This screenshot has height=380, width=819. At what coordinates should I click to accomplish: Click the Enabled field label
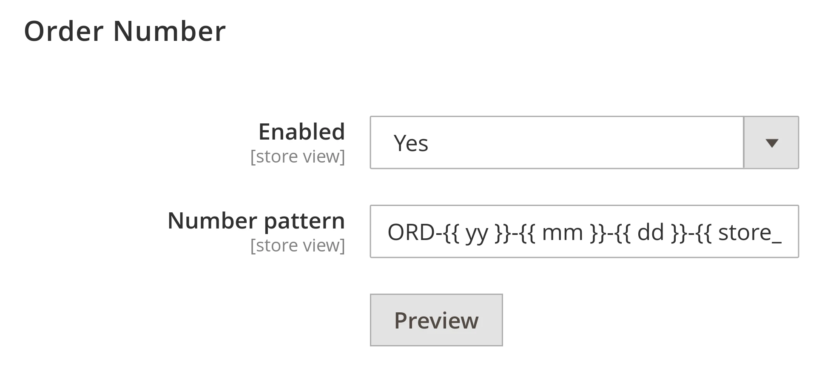302,131
